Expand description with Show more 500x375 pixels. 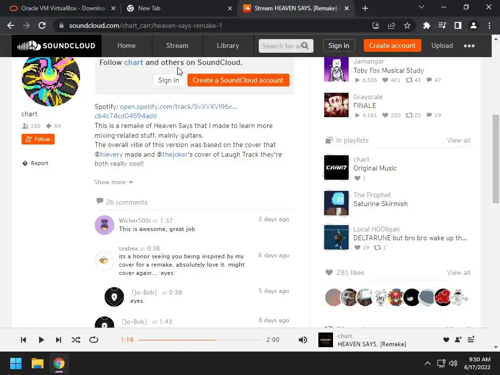[113, 182]
